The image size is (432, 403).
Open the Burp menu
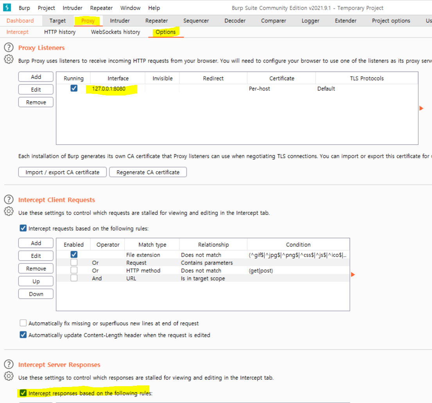pos(24,8)
